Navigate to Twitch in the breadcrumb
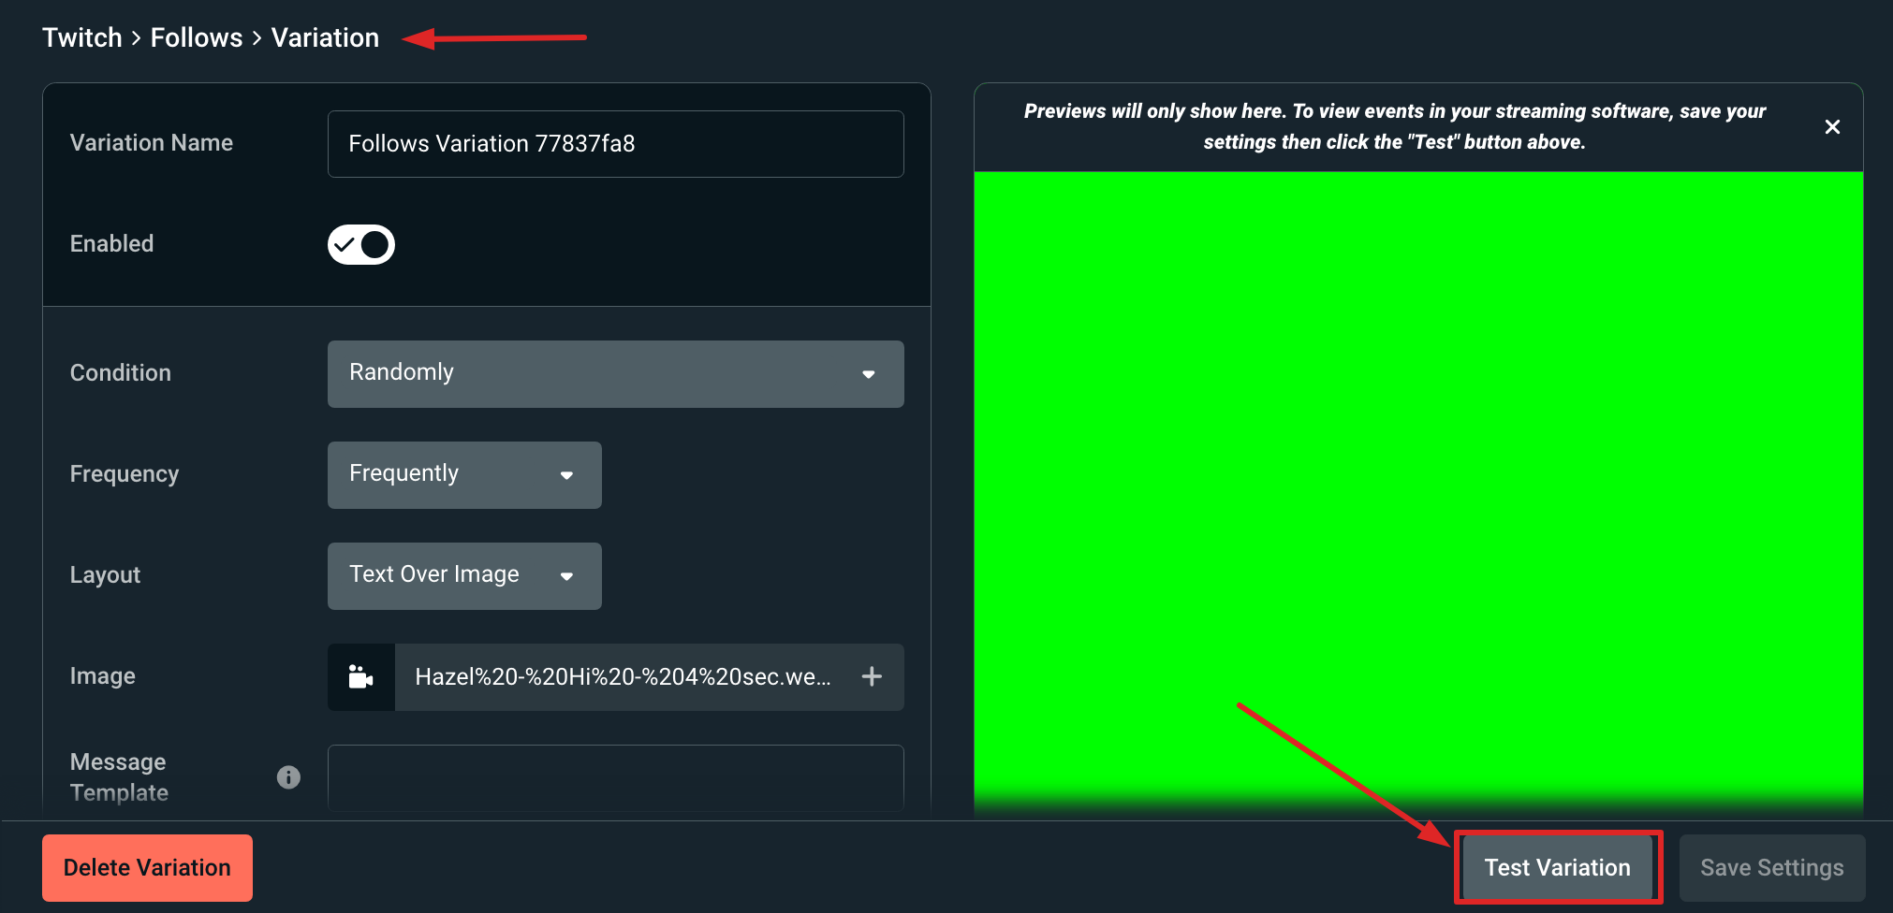The height and width of the screenshot is (913, 1893). point(82,36)
